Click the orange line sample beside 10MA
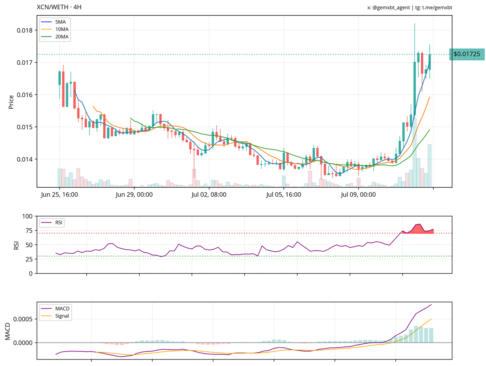 tap(46, 30)
